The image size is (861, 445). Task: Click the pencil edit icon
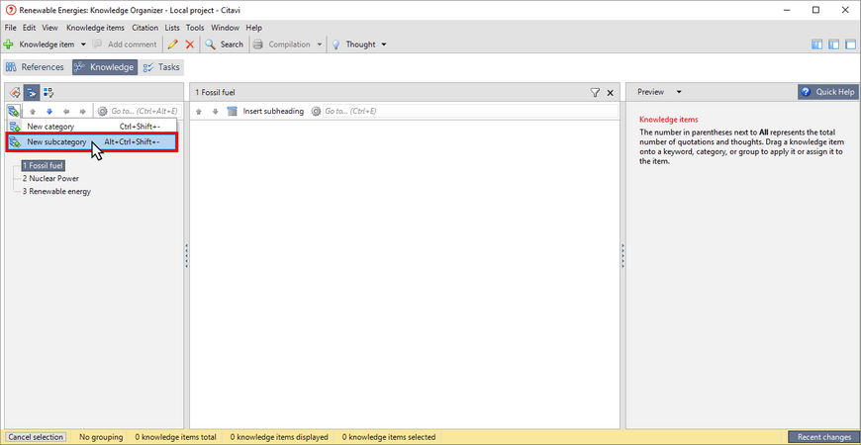tap(173, 44)
